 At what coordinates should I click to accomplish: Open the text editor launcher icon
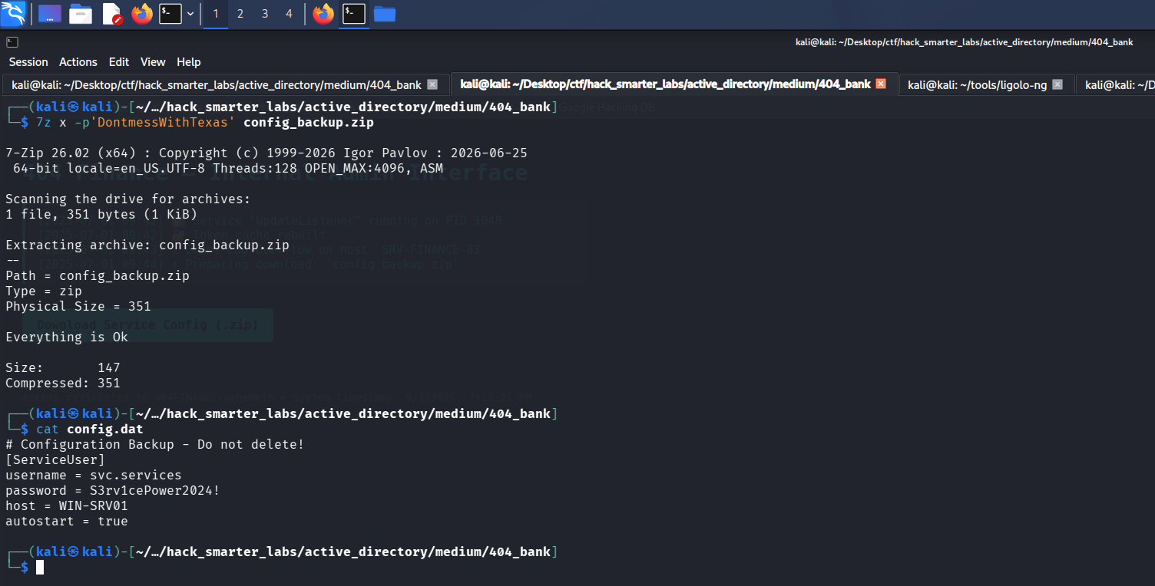(x=112, y=13)
